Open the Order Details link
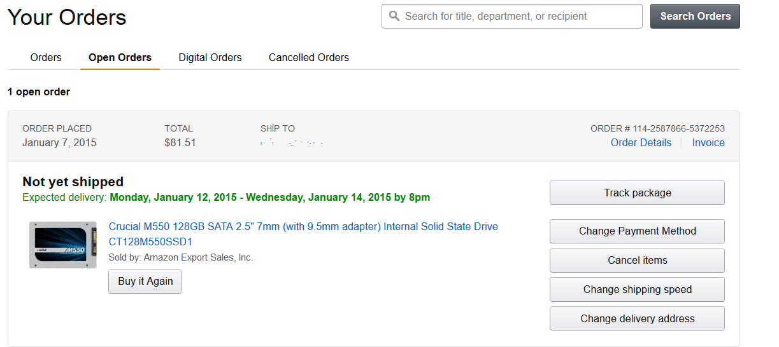This screenshot has width=779, height=347. pyautogui.click(x=641, y=143)
